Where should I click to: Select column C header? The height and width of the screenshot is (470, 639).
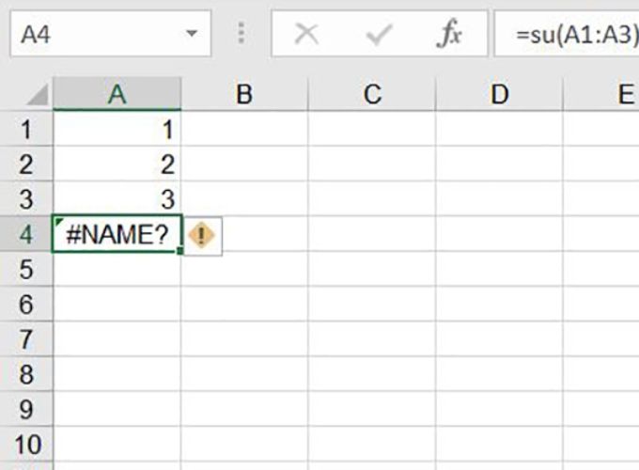[x=372, y=94]
